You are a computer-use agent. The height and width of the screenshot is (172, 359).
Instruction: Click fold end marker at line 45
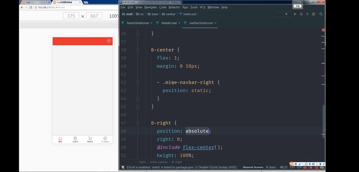(x=138, y=107)
